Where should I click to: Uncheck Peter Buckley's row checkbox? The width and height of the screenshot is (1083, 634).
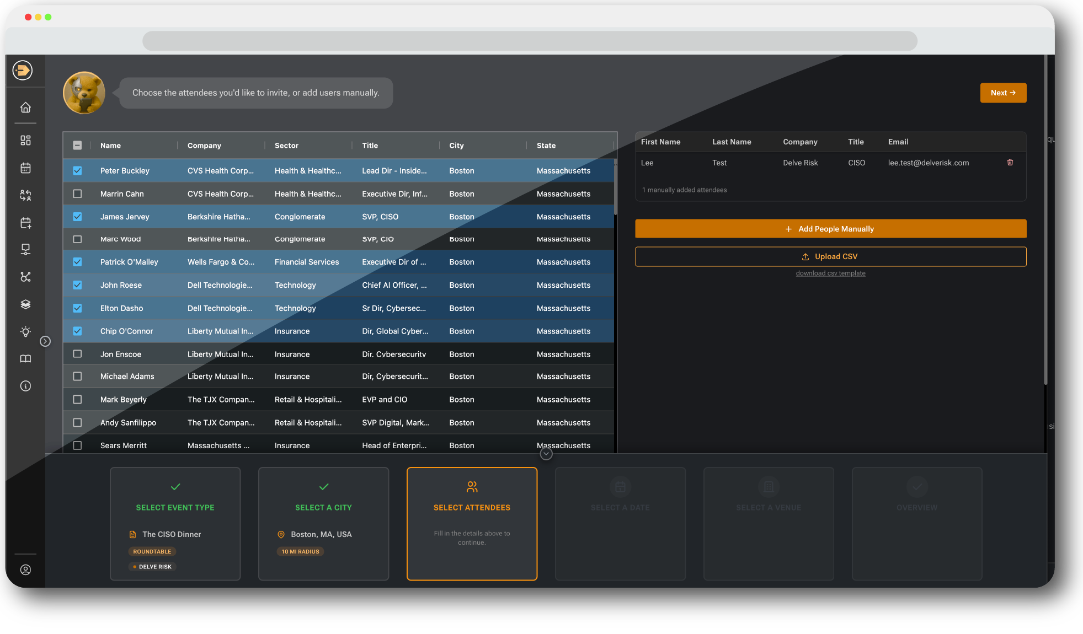[x=77, y=170]
